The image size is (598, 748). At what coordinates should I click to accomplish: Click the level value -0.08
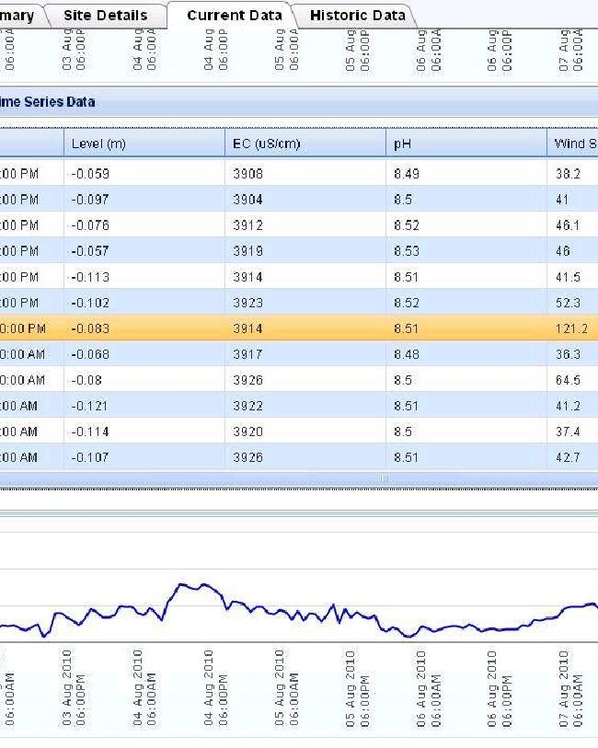[86, 380]
